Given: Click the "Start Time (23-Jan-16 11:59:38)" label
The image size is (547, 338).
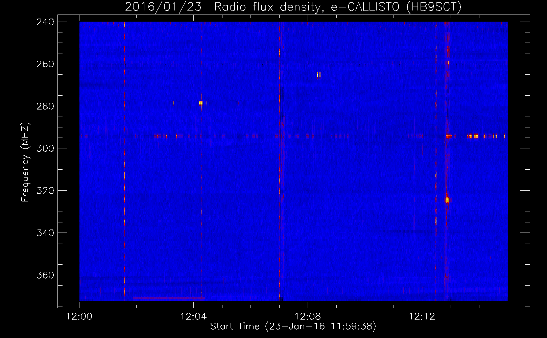Looking at the screenshot, I should pyautogui.click(x=293, y=327).
